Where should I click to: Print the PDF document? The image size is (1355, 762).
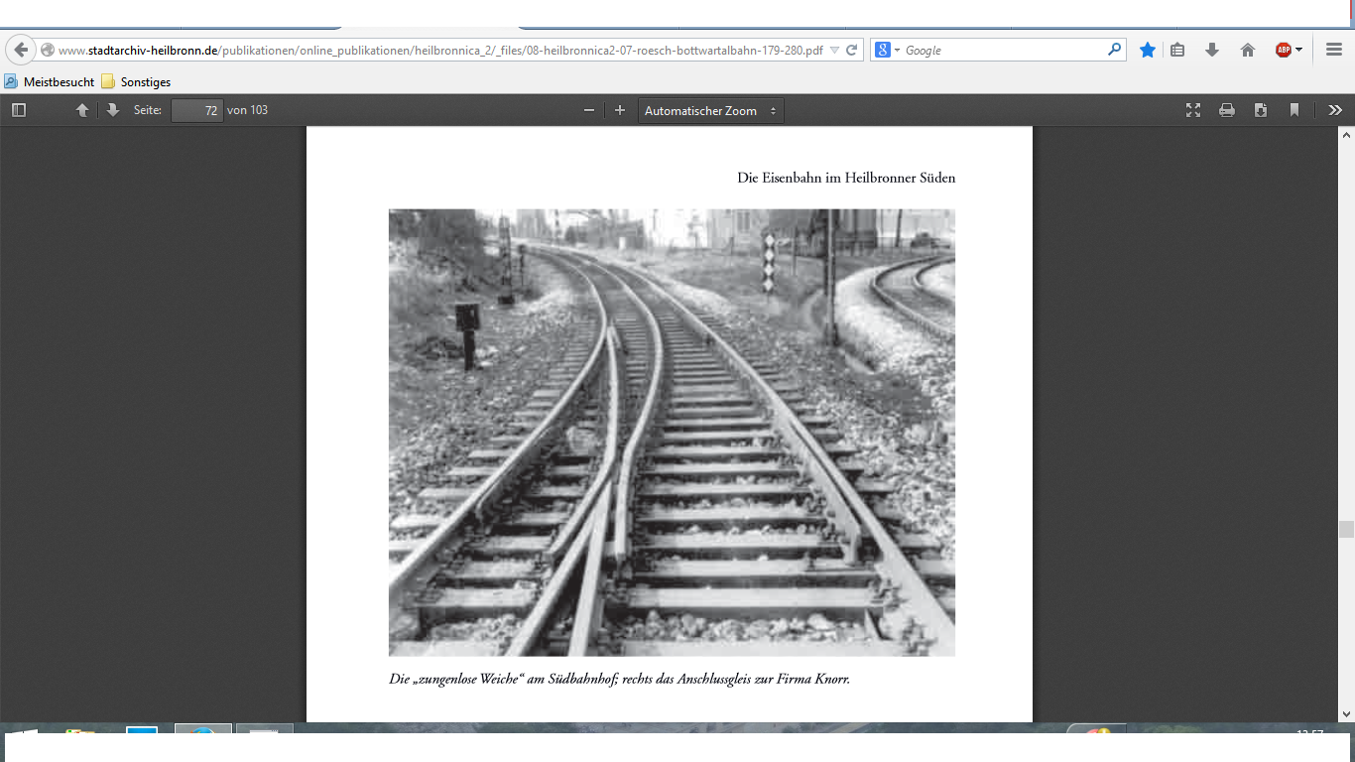tap(1227, 110)
